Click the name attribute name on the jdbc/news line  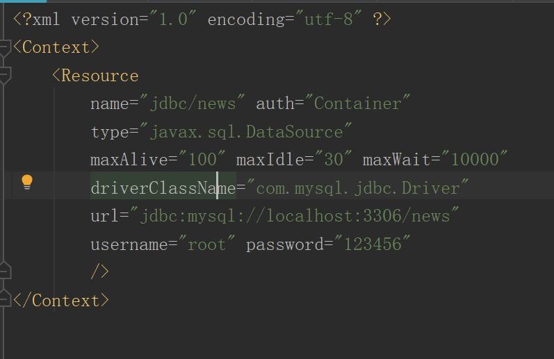pyautogui.click(x=110, y=103)
